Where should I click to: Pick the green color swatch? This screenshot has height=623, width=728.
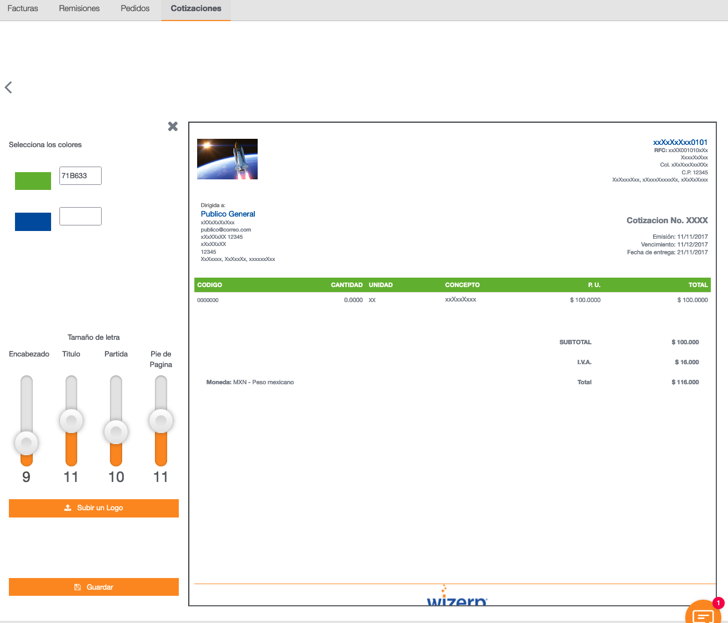coord(33,181)
